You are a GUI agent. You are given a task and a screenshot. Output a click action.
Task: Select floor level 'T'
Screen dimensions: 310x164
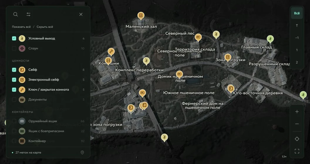[x=297, y=26]
